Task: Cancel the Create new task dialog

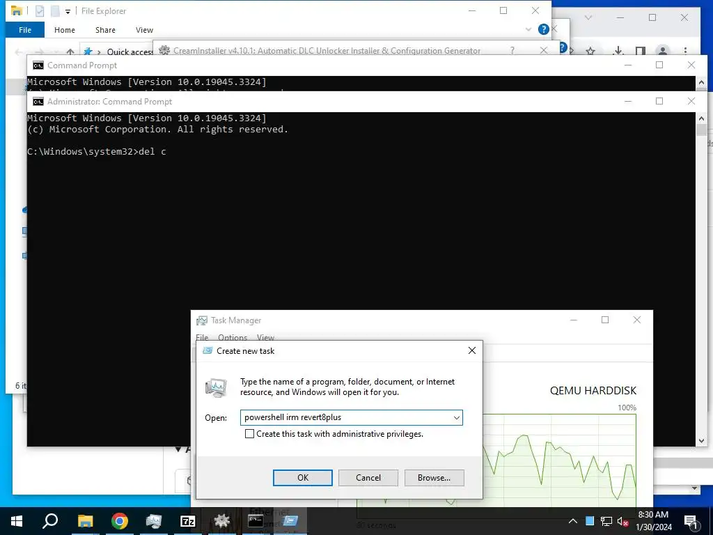Action: click(368, 478)
